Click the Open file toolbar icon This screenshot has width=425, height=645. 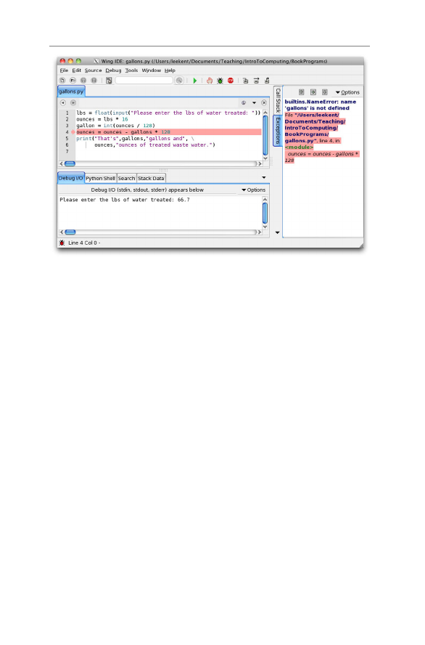tap(73, 81)
